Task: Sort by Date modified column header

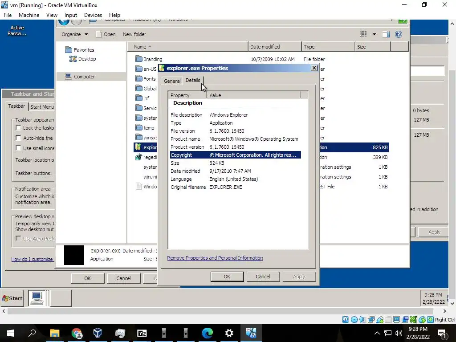Action: (275, 47)
